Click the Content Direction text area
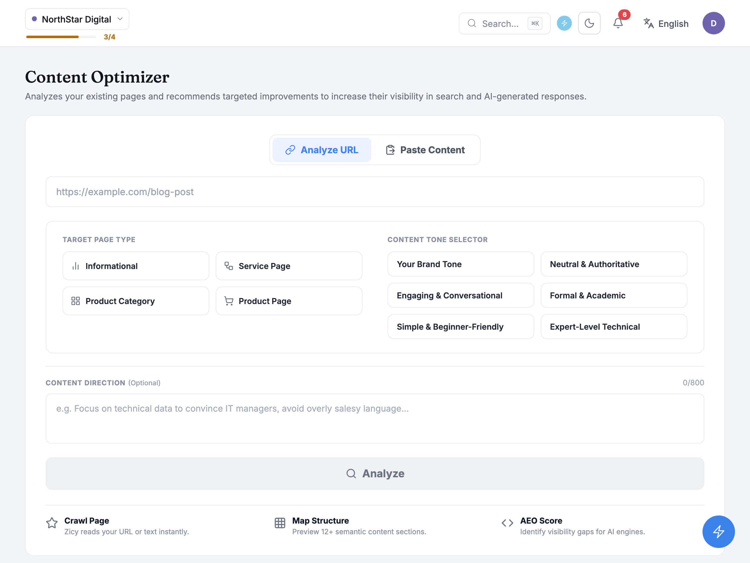 tap(375, 418)
